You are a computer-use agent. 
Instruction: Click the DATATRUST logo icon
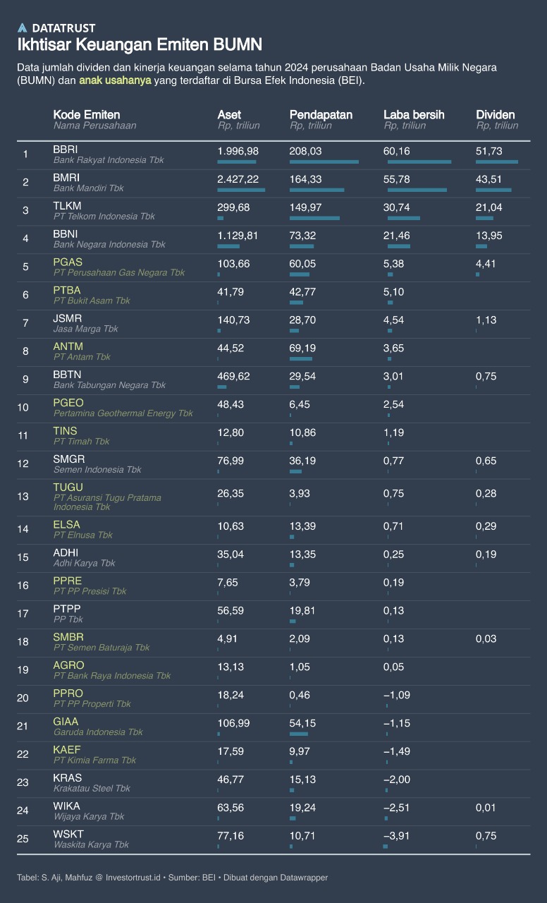tap(23, 28)
